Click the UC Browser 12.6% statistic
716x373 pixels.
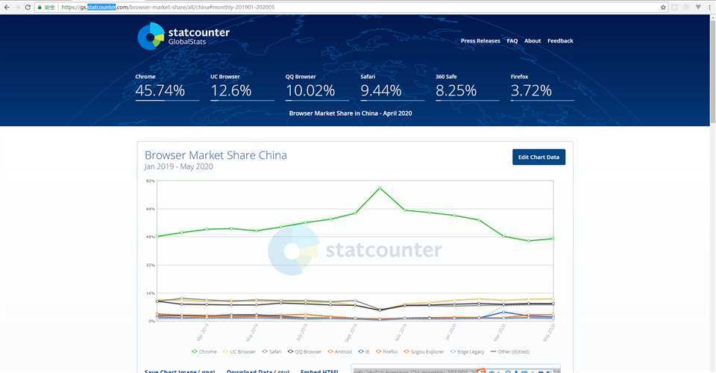tap(242, 87)
